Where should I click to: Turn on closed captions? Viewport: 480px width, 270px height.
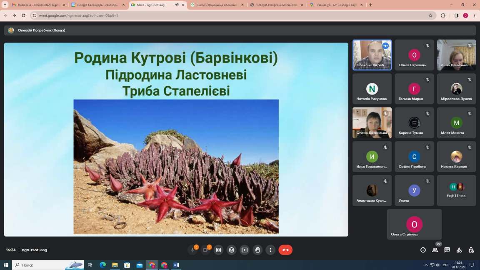click(218, 250)
